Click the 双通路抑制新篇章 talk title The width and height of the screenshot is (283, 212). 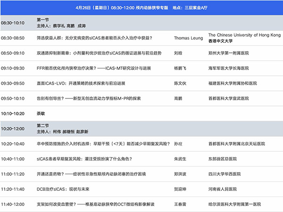pos(99,53)
